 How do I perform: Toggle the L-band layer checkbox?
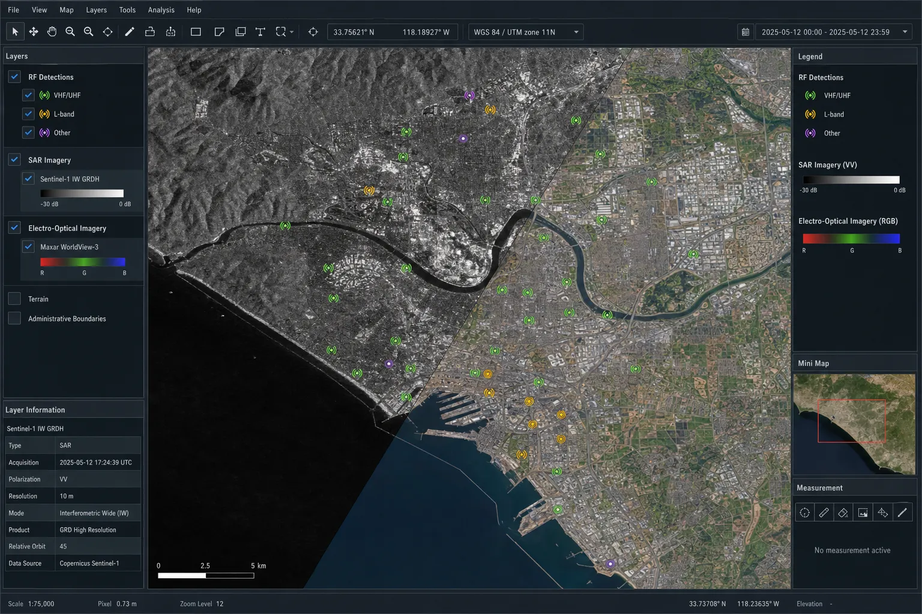[x=28, y=113]
